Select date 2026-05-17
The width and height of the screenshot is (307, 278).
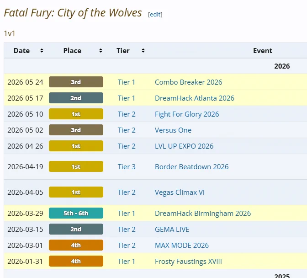click(x=25, y=98)
